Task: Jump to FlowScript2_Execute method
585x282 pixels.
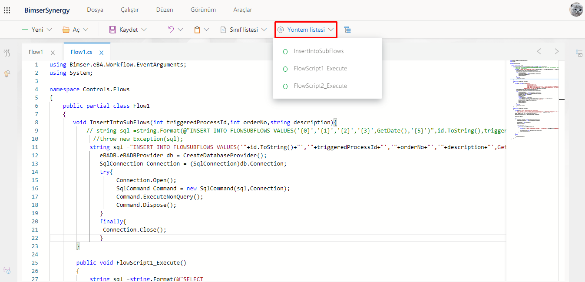Action: [320, 86]
